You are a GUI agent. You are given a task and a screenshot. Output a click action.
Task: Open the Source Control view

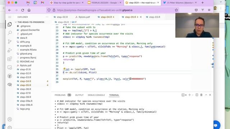10,42
